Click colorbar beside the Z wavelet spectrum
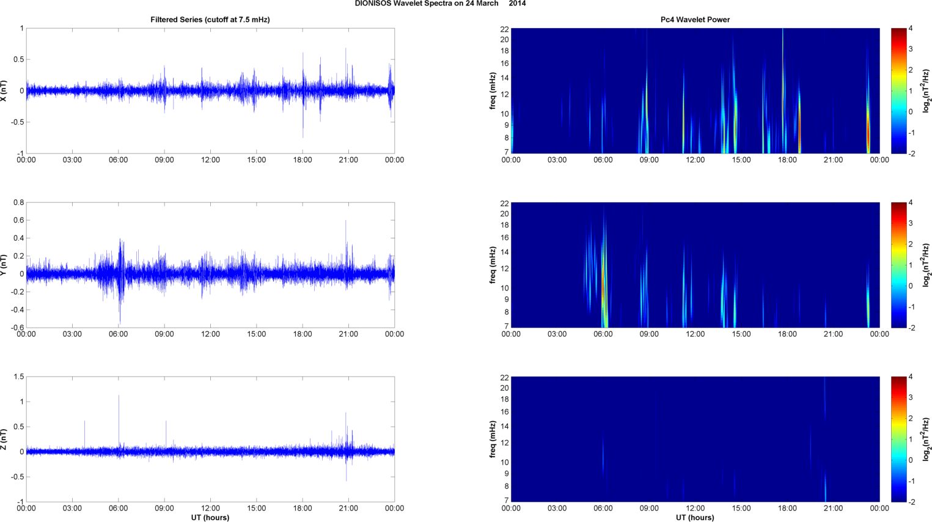Image resolution: width=932 pixels, height=522 pixels. (898, 439)
